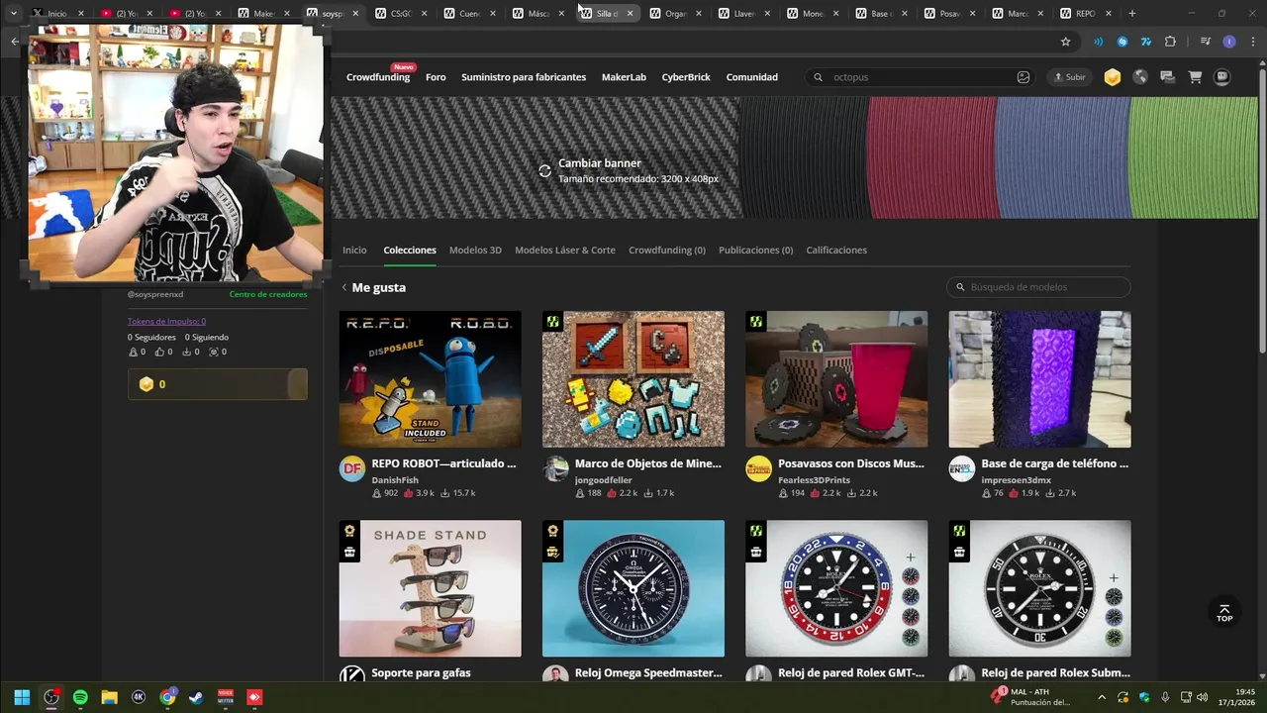Click the Windows Start button
The height and width of the screenshot is (713, 1267).
[x=22, y=697]
